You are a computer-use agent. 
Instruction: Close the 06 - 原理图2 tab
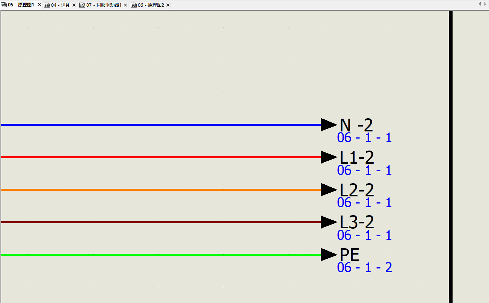(168, 5)
